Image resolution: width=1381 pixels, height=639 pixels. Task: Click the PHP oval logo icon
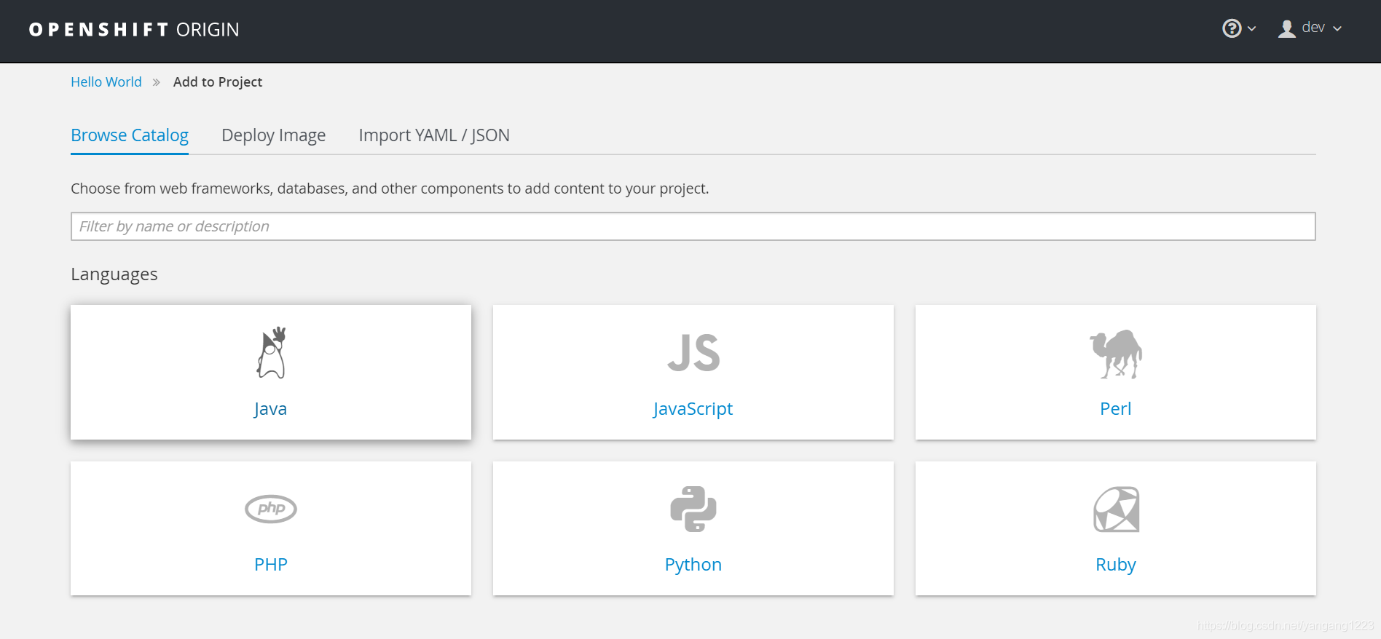pyautogui.click(x=271, y=509)
